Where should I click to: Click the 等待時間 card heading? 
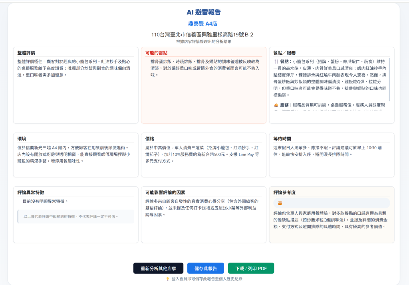282,139
